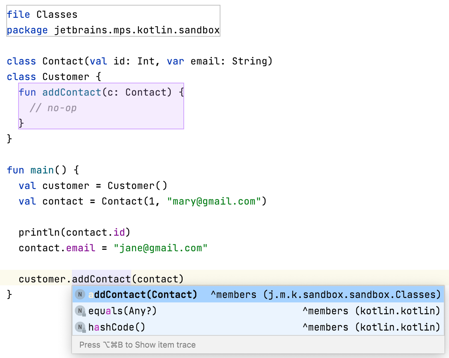Click the "// no-op" comment
Viewport: 449px width, 358px height.
[53, 108]
